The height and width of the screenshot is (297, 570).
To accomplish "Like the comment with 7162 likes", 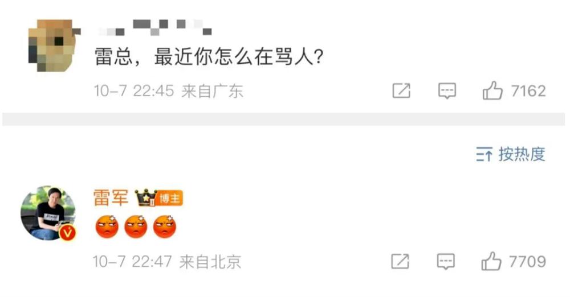I will tap(492, 90).
